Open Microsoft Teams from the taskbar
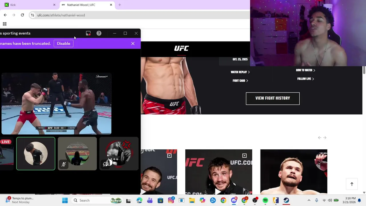This screenshot has height=206, width=366. click(150, 200)
